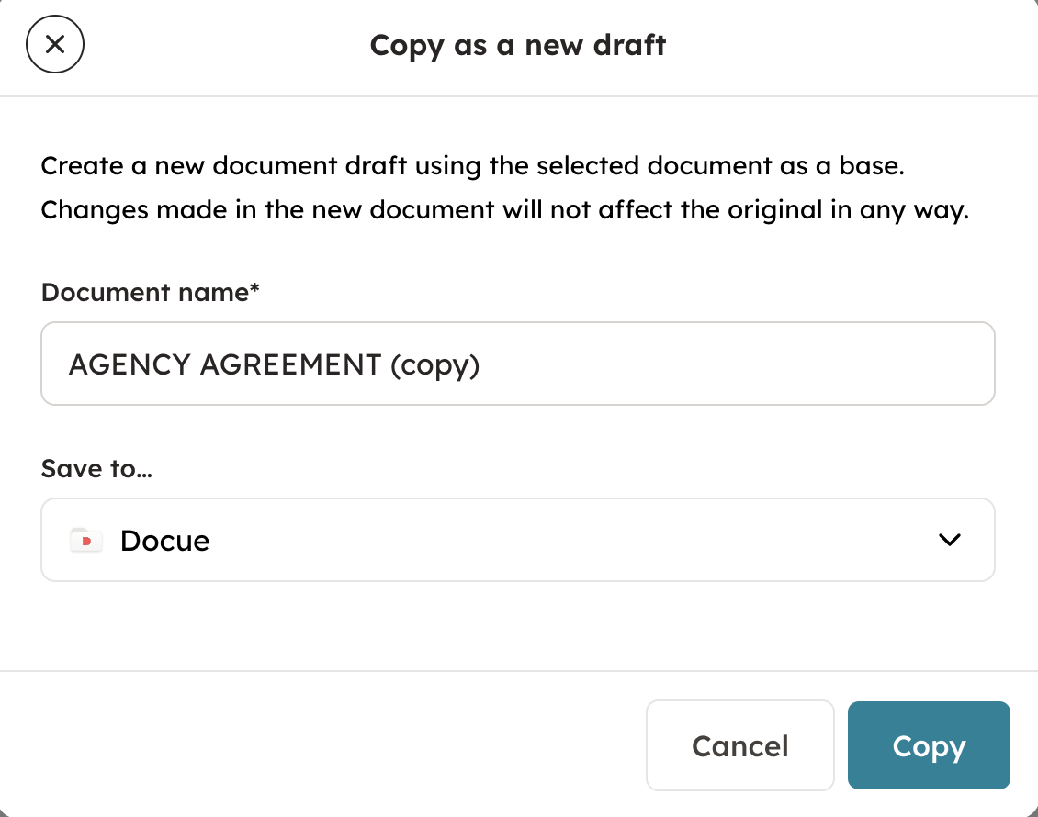Open the Docue folder dropdown

(518, 540)
